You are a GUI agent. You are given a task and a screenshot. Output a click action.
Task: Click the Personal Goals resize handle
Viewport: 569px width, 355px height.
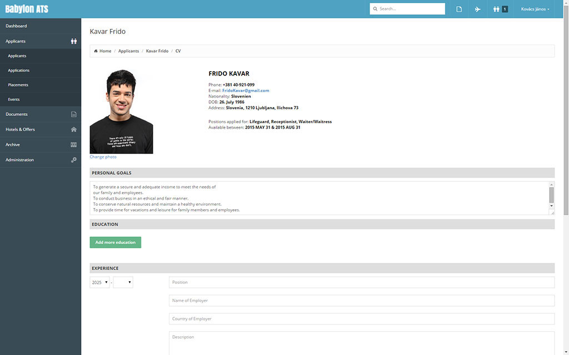coord(552,212)
